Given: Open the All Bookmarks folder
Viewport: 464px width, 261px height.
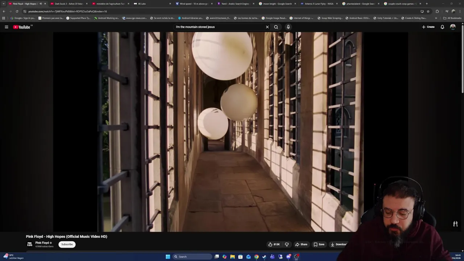Looking at the screenshot, I should [x=452, y=18].
